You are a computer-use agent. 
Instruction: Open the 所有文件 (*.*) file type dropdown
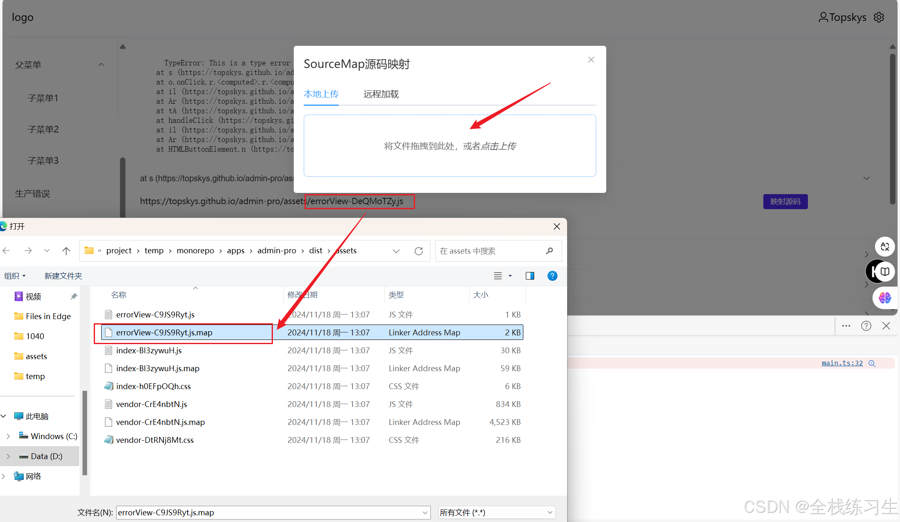(x=497, y=512)
